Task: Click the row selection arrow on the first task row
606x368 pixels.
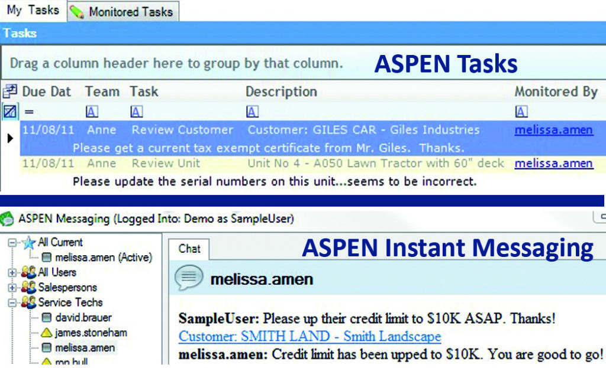Action: pos(10,138)
